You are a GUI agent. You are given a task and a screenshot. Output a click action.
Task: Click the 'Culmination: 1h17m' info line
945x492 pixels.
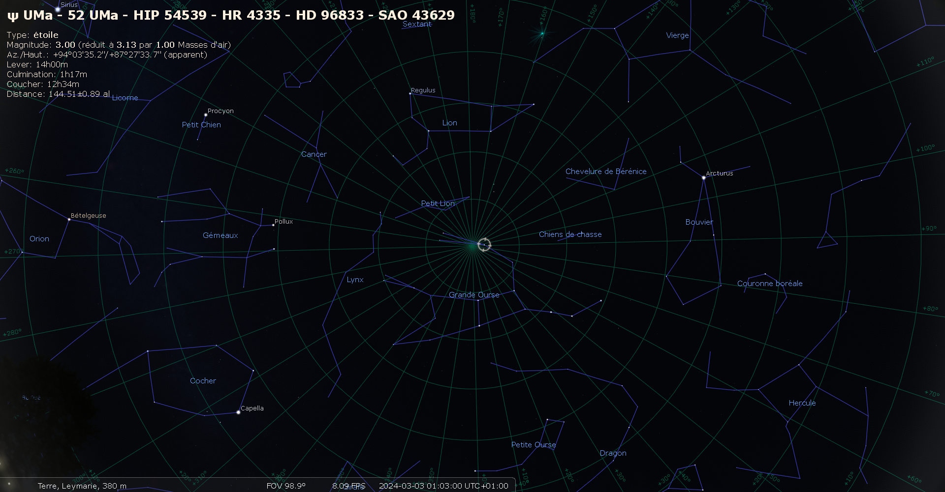pyautogui.click(x=47, y=74)
